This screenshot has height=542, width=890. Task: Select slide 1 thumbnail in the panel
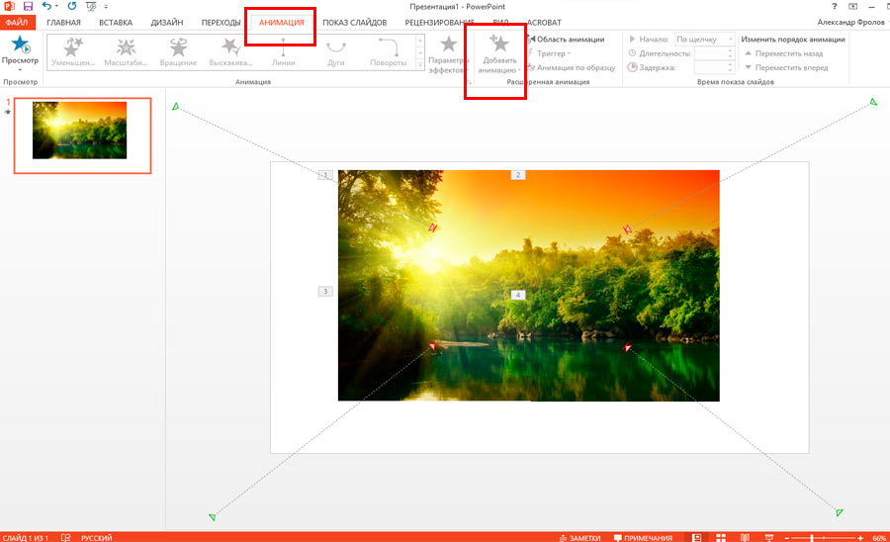coord(83,135)
